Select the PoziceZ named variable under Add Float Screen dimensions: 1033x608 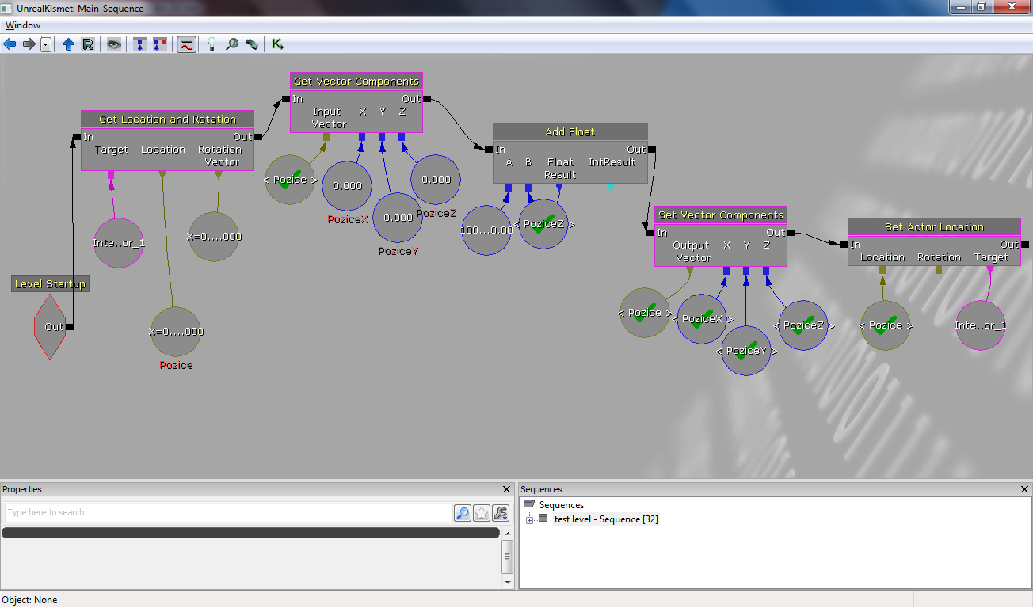click(543, 224)
